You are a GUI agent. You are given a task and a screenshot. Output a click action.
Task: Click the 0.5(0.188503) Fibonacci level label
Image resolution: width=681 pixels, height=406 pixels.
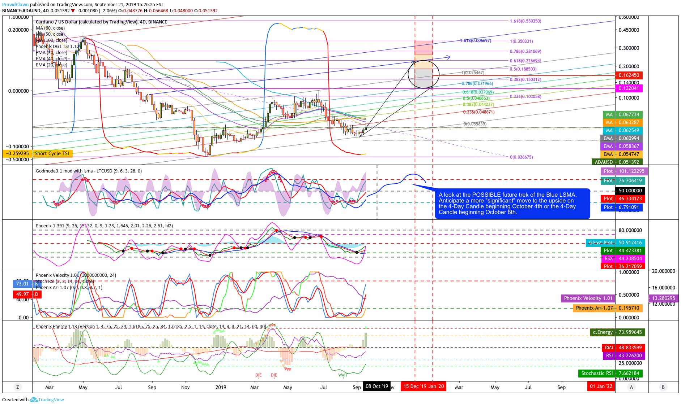(523, 69)
